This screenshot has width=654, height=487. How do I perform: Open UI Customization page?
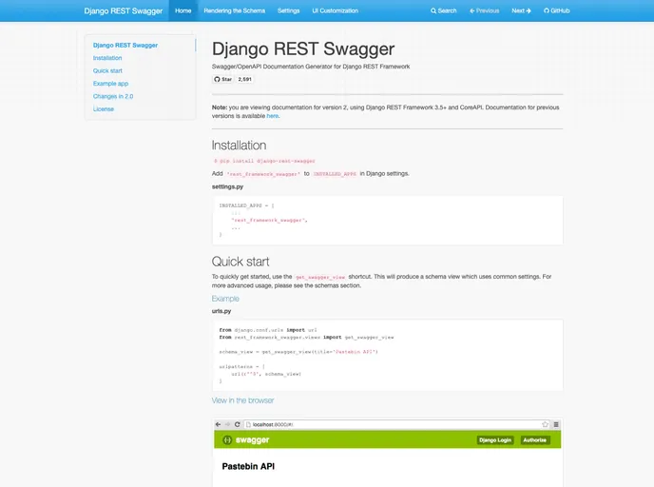point(335,10)
